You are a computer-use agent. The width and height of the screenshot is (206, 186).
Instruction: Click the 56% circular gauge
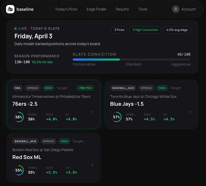(19, 117)
